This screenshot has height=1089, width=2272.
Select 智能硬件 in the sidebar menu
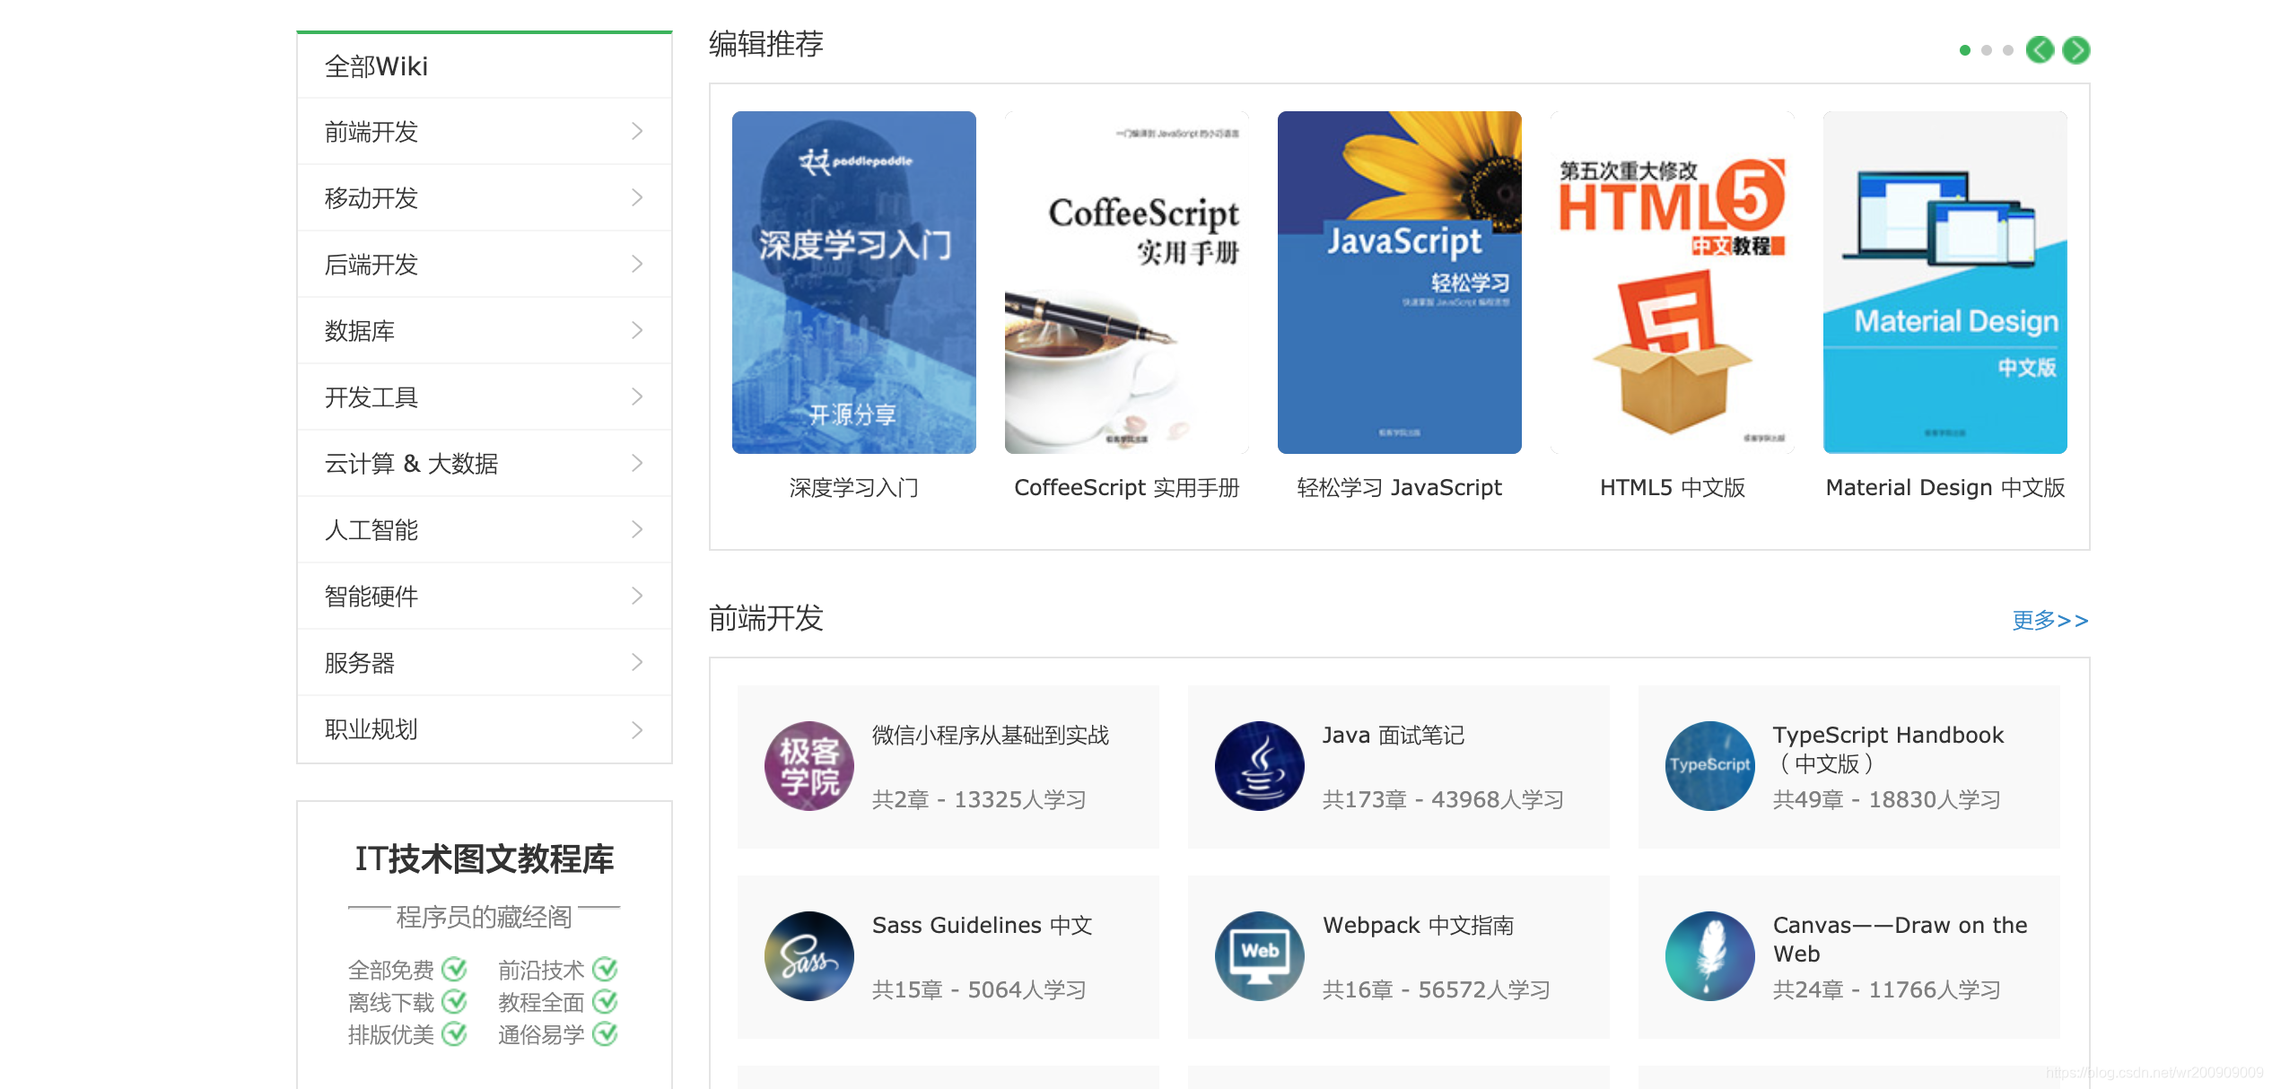pos(485,596)
